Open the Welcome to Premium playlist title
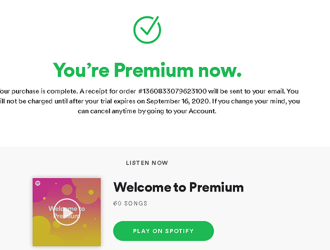The image size is (330, 250). coord(178,187)
